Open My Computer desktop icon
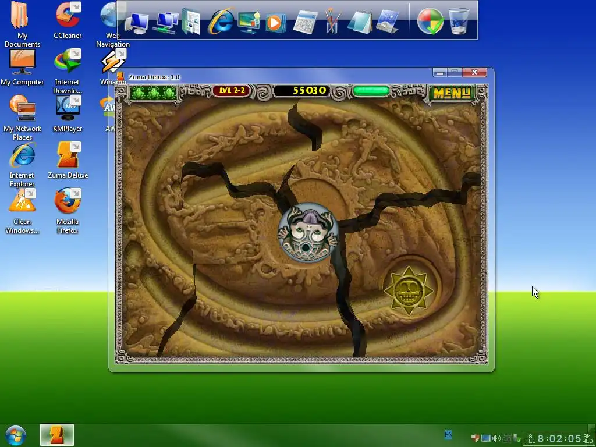Viewport: 596px width, 447px height. pyautogui.click(x=22, y=68)
